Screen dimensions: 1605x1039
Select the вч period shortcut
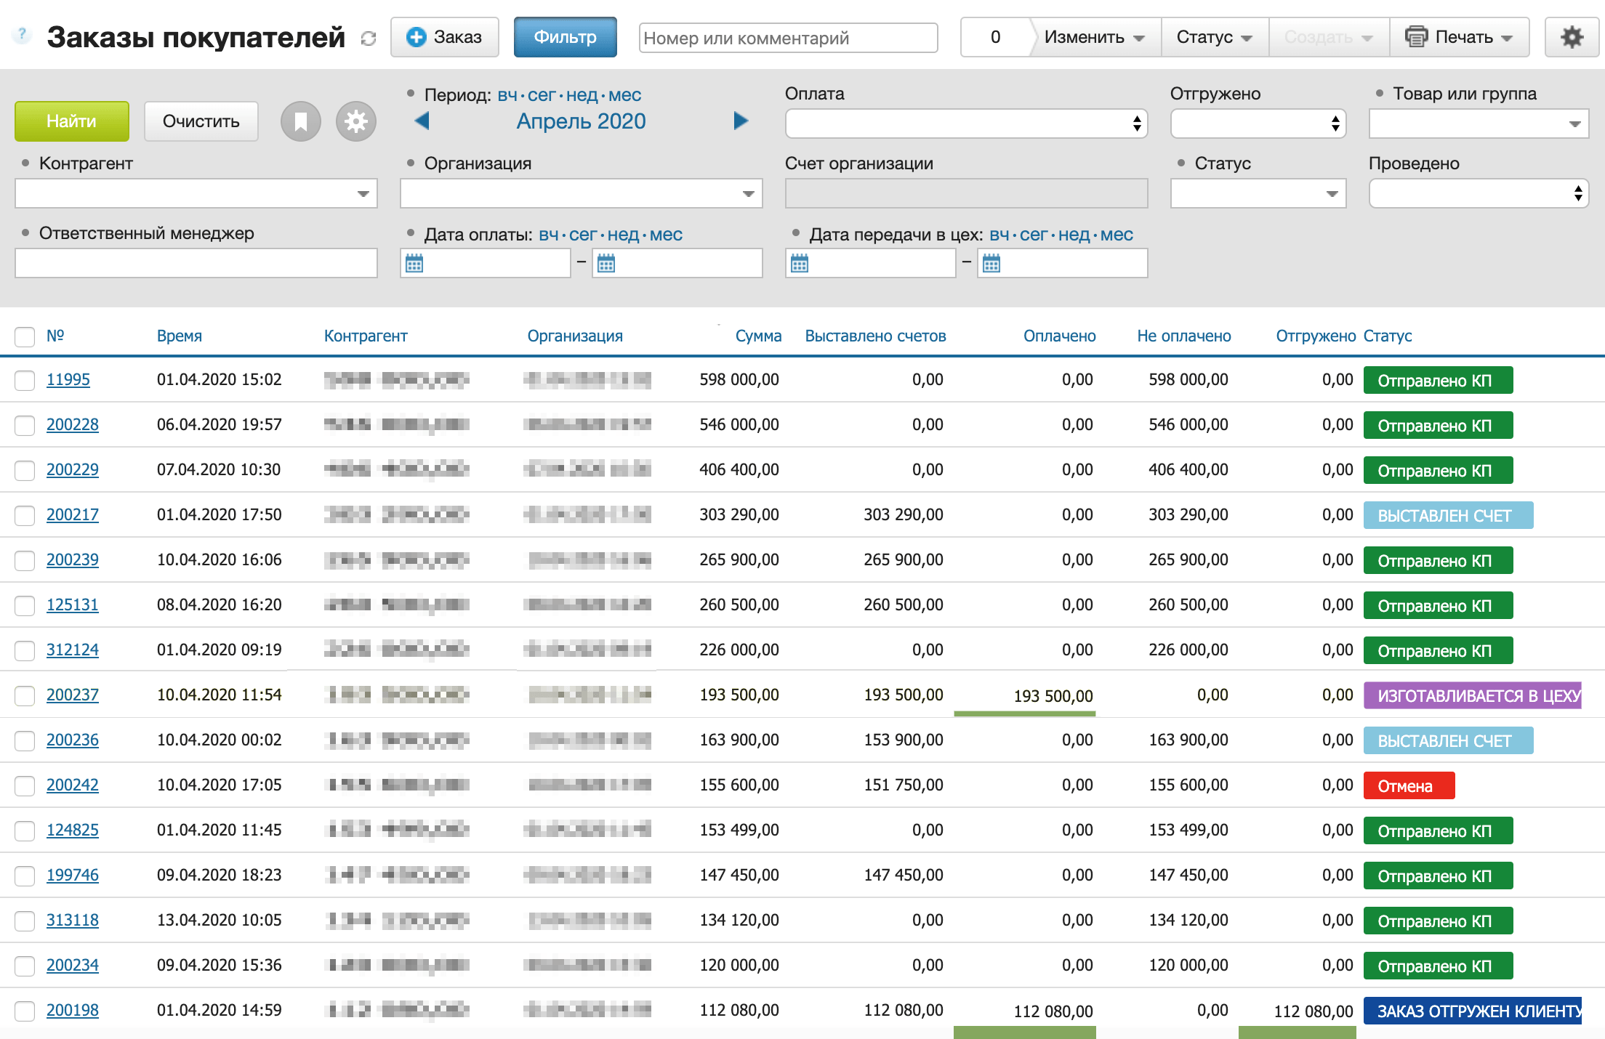(507, 95)
